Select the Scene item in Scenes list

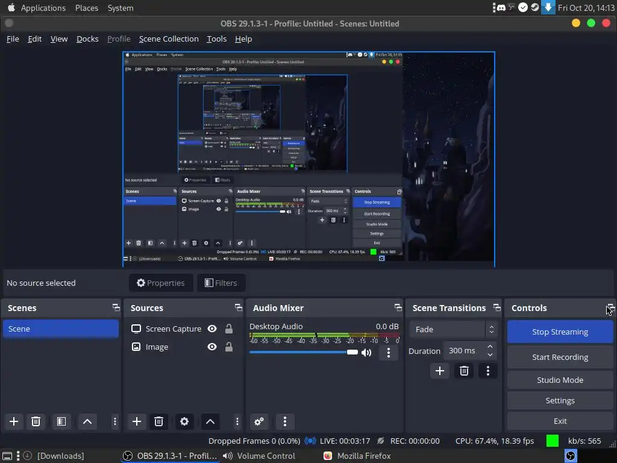point(61,329)
